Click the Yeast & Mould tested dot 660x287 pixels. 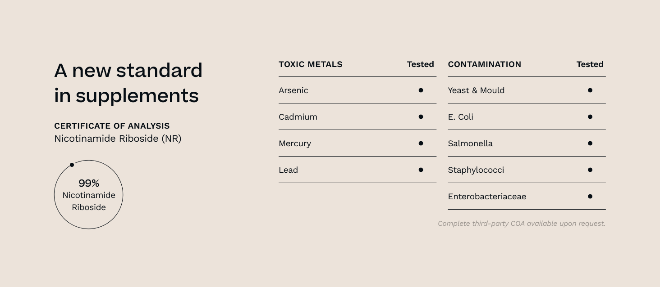click(x=590, y=90)
